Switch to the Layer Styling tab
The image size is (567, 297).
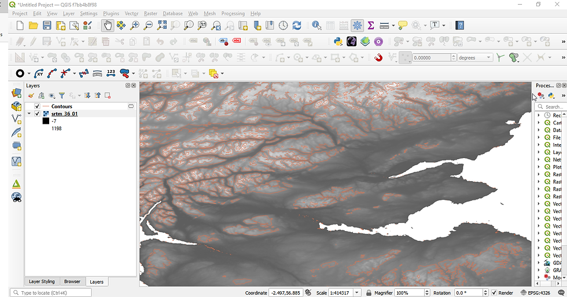pos(42,281)
